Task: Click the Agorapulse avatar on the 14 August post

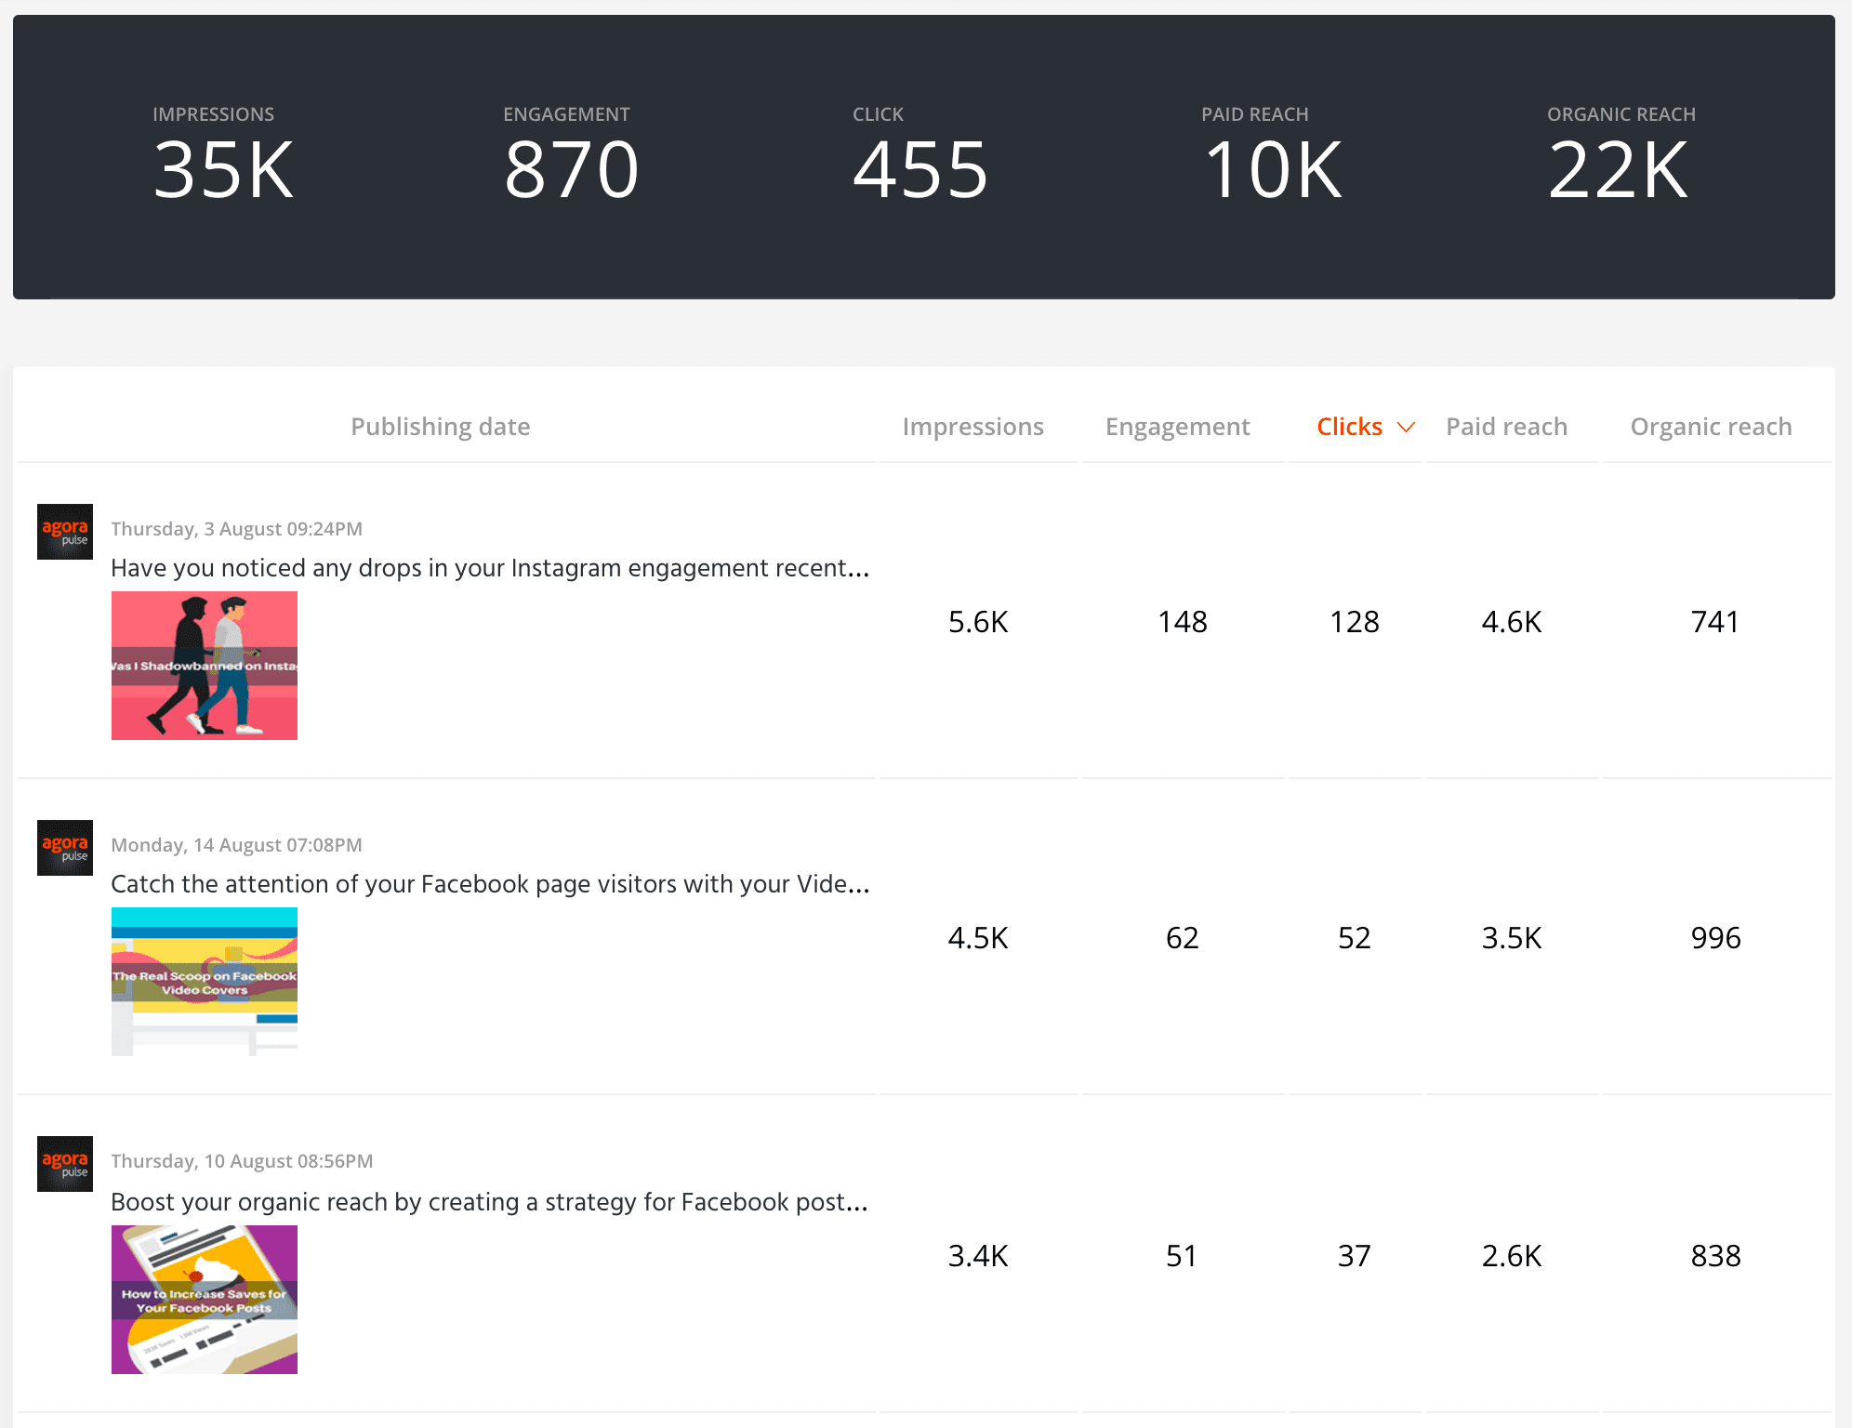Action: tap(65, 848)
